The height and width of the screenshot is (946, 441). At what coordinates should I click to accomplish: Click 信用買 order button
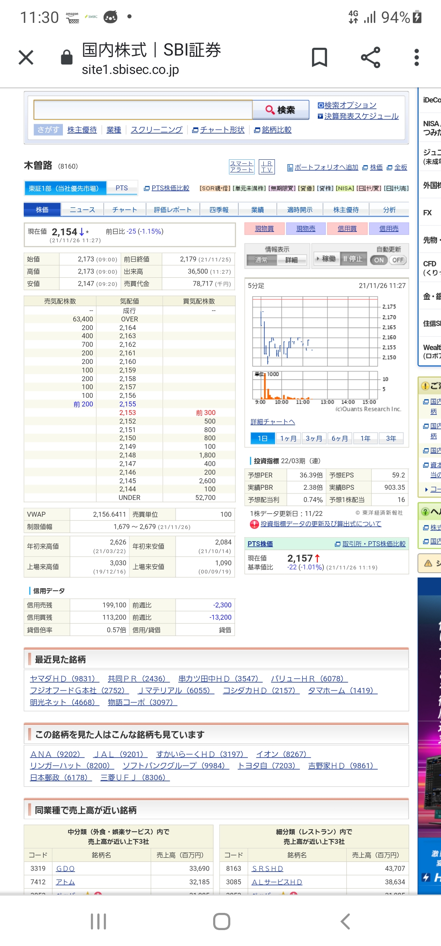pos(347,229)
